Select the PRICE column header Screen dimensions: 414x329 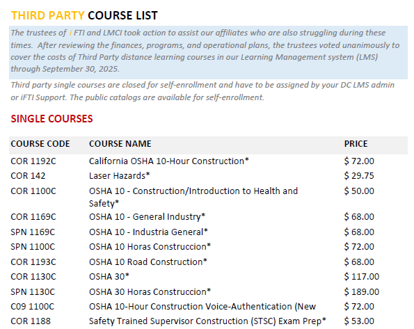click(x=356, y=144)
